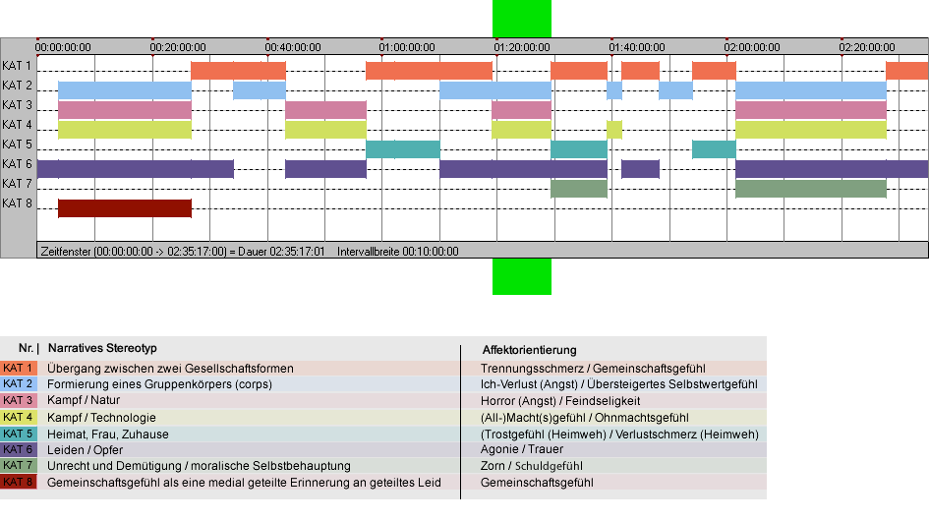Click 'Horror (Angst) / Feindseligkeit' affect text
Screen dimensions: 929x521
[560, 401]
